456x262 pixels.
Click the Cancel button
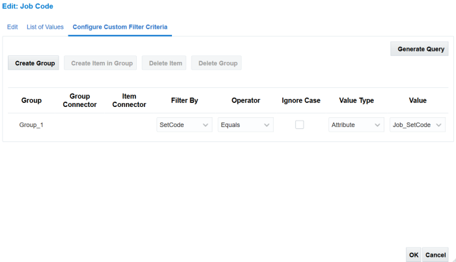(435, 255)
